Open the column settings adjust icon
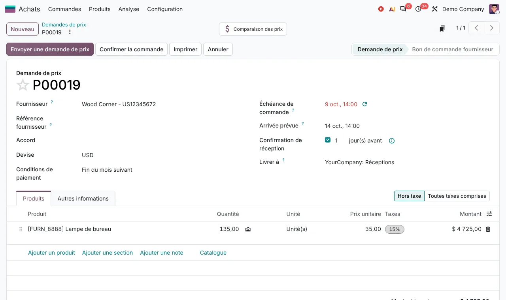Image resolution: width=506 pixels, height=300 pixels. pos(489,214)
